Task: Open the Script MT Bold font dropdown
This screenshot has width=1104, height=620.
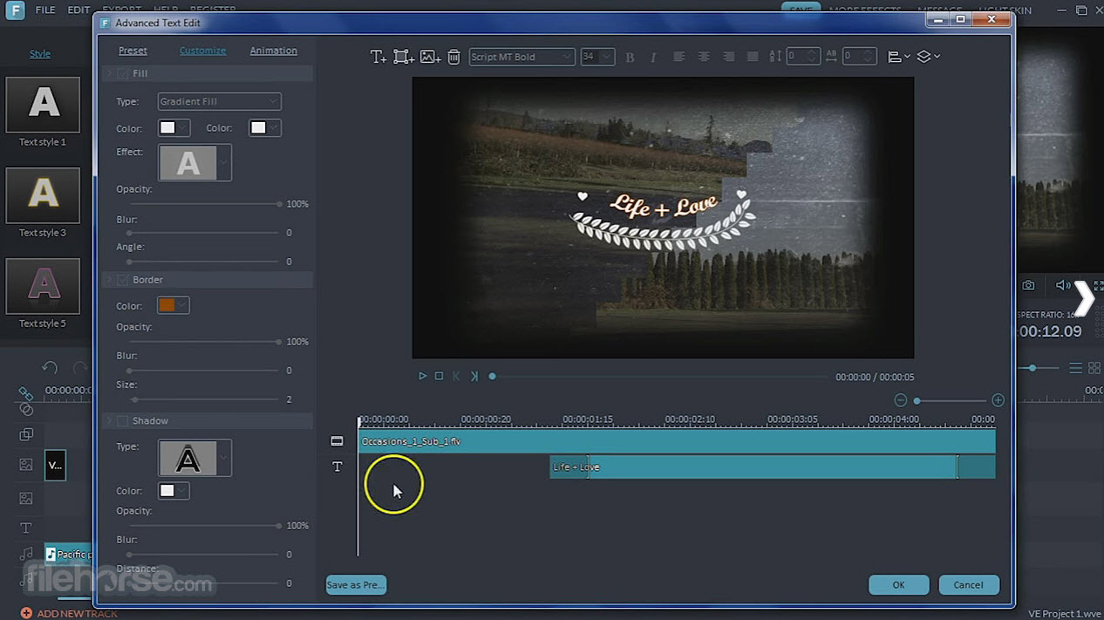Action: tap(521, 57)
